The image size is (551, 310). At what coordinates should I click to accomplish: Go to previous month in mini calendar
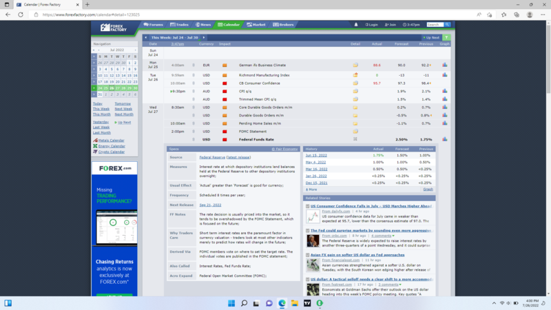(98, 50)
